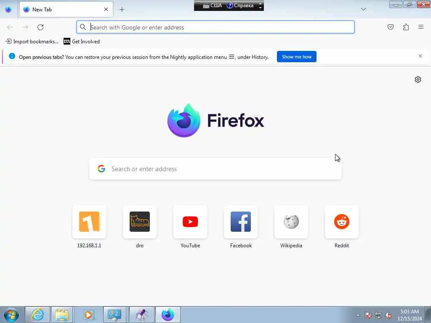Open the Firefox View pinned icon
This screenshot has height=323, width=431.
[8, 9]
